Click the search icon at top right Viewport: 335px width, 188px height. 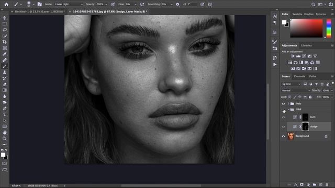313,4
